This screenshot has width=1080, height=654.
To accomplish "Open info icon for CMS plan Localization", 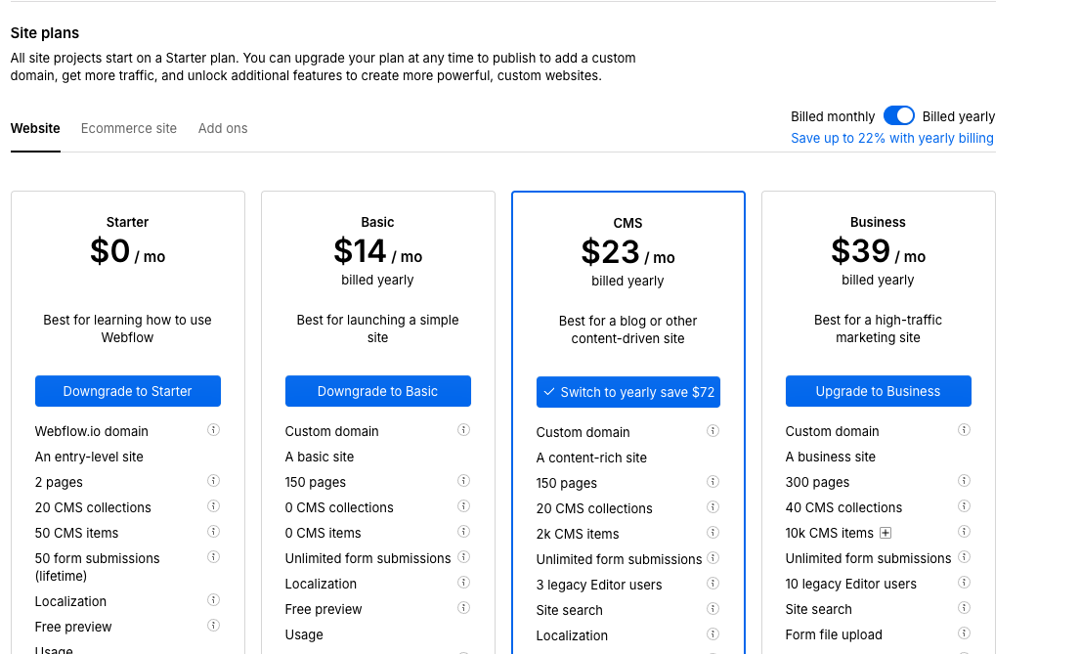I will 713,634.
